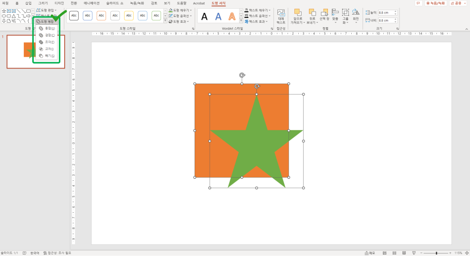
Task: Open 도형 윤곽선 shape outline dropdown
Action: tap(180, 16)
